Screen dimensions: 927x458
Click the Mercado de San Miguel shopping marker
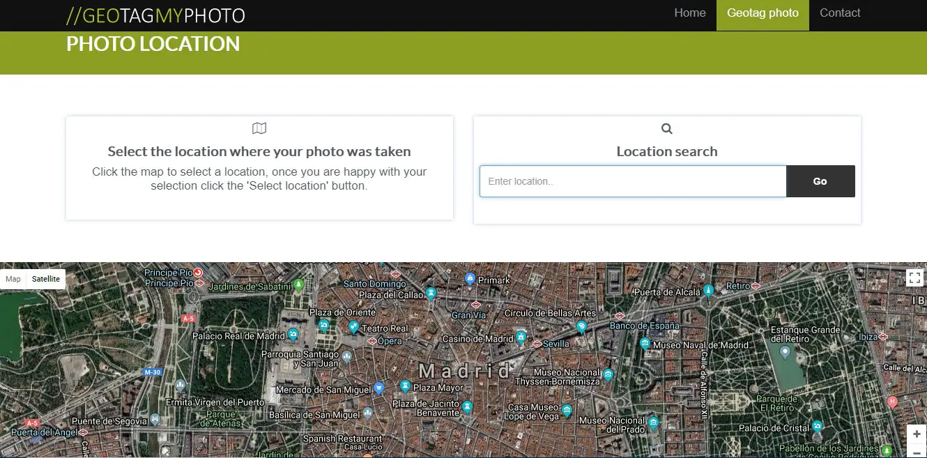(379, 388)
